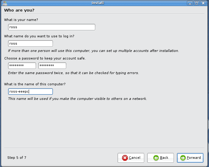Click the computer name field ross-eeepc
209x167 pixels.
pyautogui.click(x=31, y=91)
